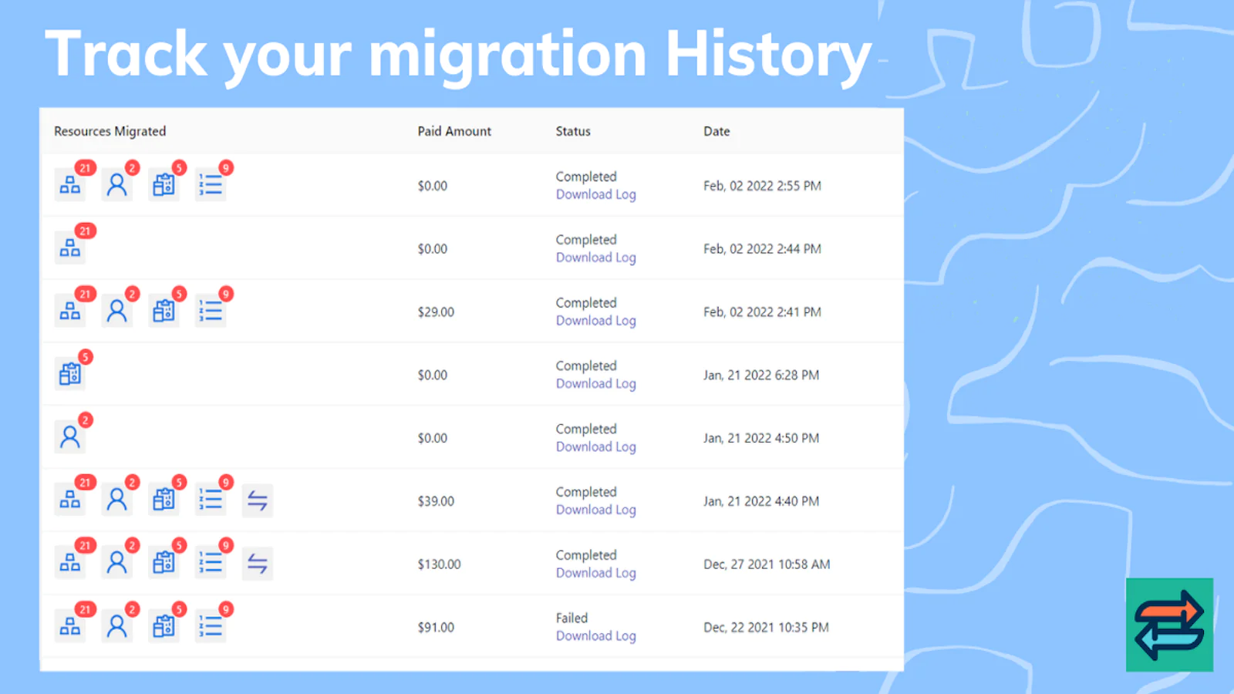This screenshot has width=1234, height=694.
Task: Click the transfer arrows icon in $130.00 row
Action: [x=258, y=564]
